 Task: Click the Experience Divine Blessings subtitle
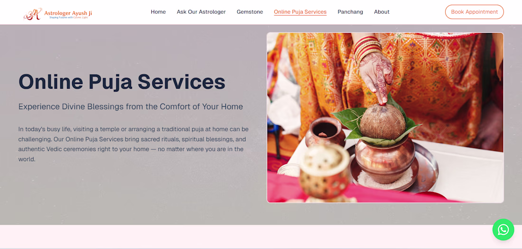click(x=130, y=107)
